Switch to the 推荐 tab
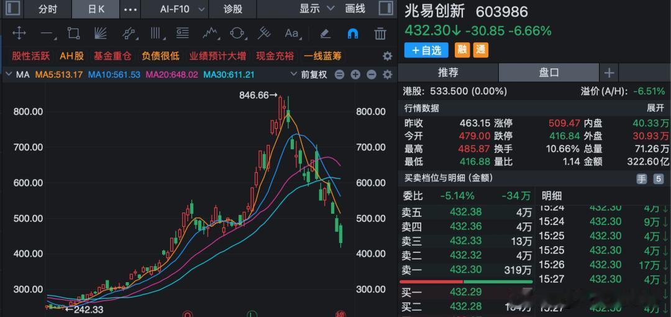671x317 pixels. click(x=448, y=73)
